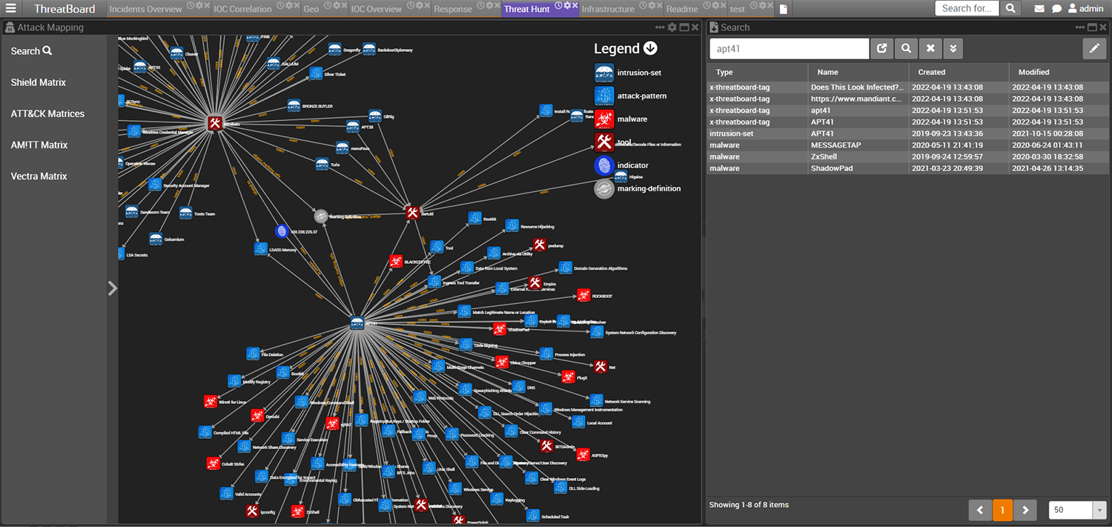Click the APT41 intrusion-set node in the graph

(x=359, y=324)
